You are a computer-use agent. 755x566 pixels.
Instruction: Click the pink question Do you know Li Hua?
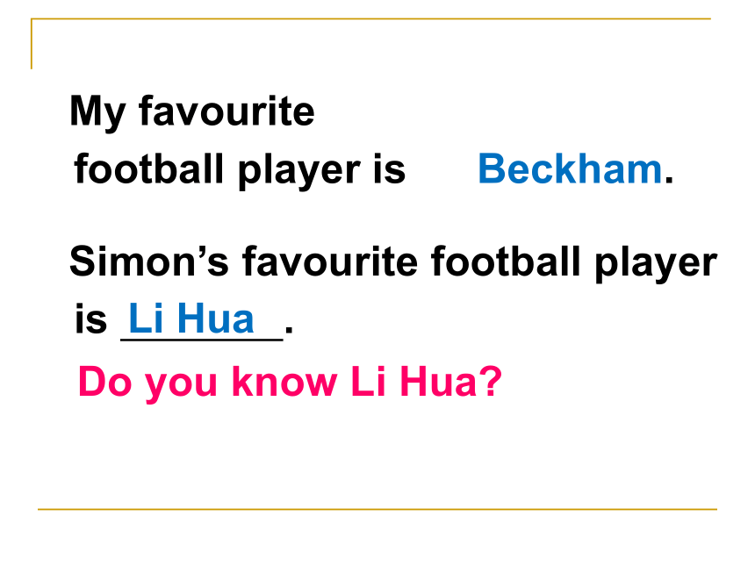(x=290, y=382)
